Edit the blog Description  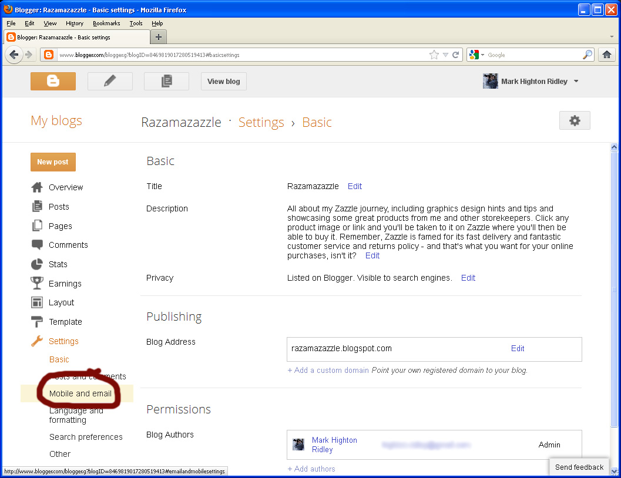pos(372,255)
